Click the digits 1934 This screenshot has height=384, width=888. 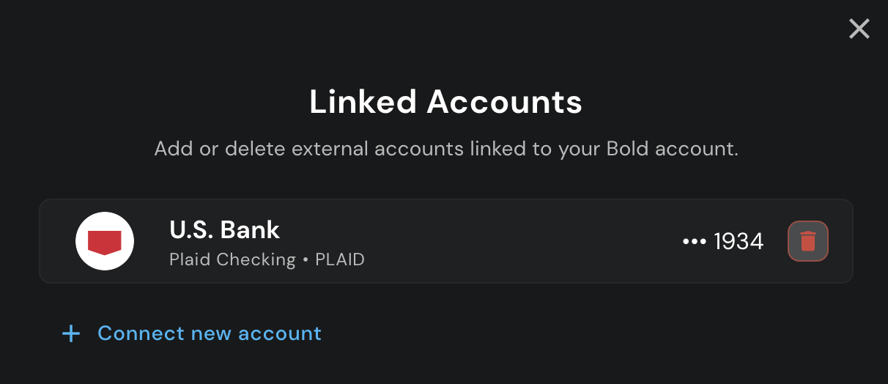click(739, 241)
